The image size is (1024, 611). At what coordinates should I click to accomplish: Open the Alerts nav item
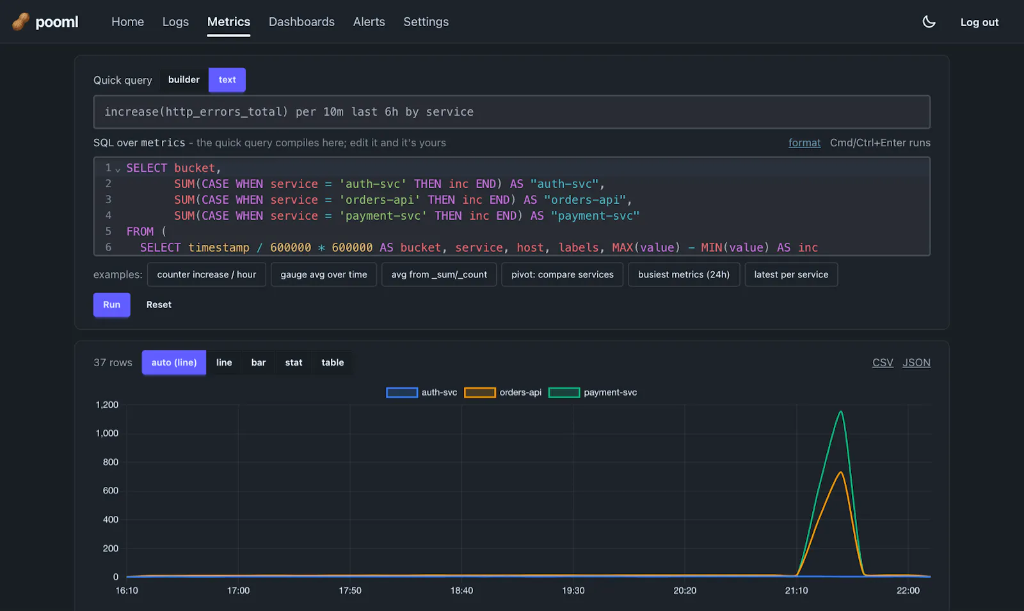(x=369, y=22)
